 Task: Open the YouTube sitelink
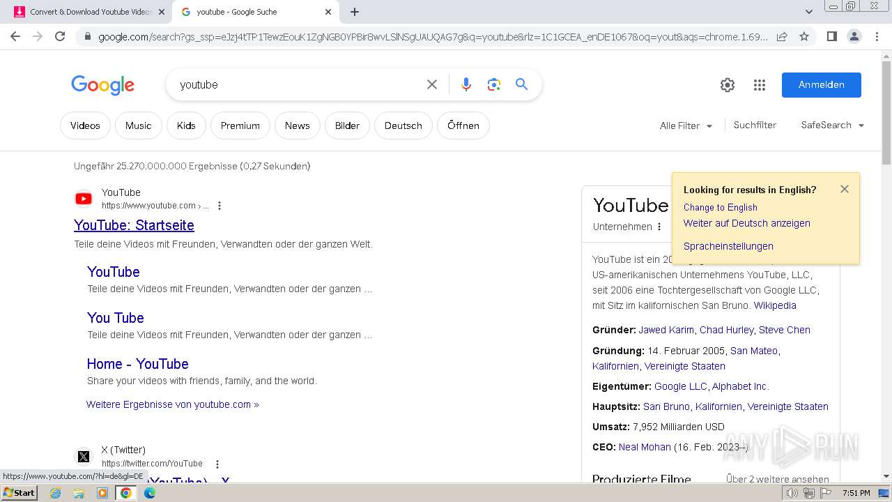click(x=114, y=272)
